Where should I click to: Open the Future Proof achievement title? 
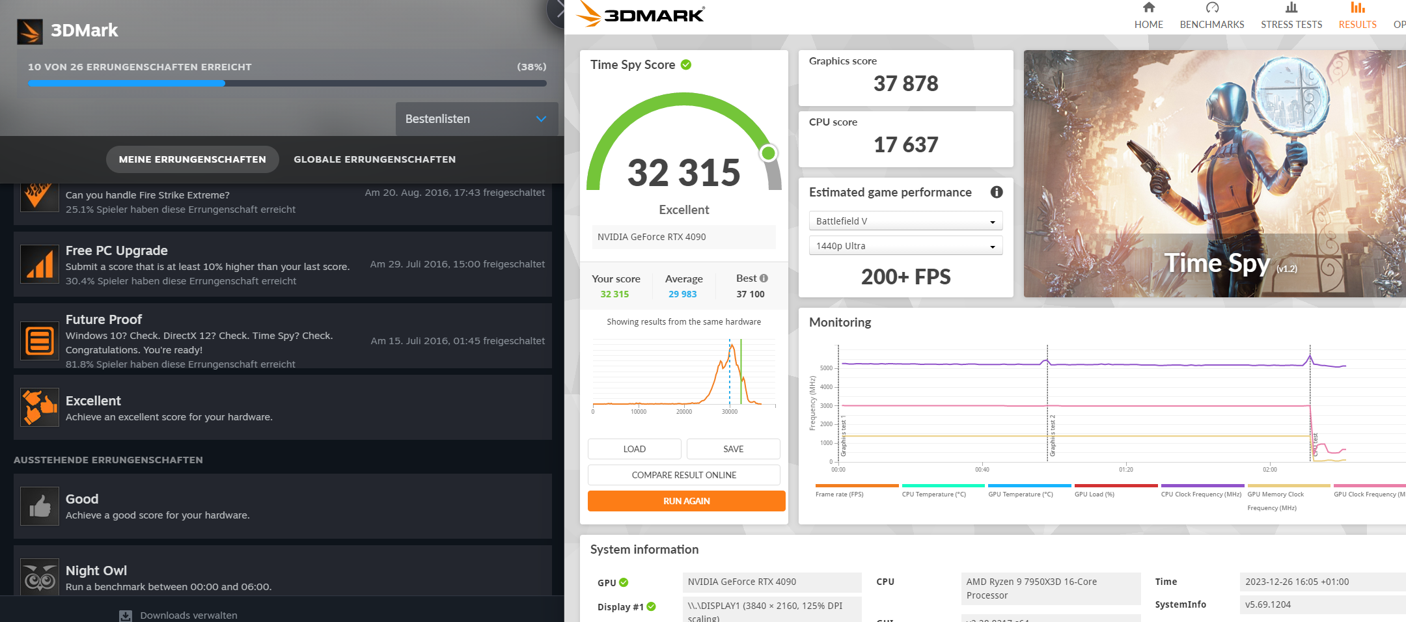pos(103,319)
